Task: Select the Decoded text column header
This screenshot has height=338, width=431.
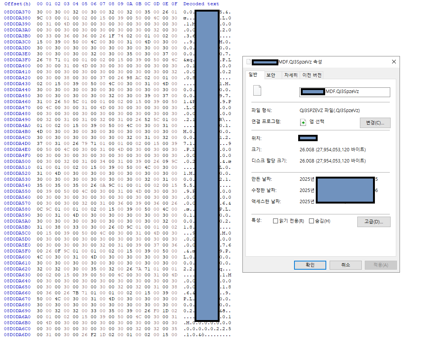Action: coord(201,4)
